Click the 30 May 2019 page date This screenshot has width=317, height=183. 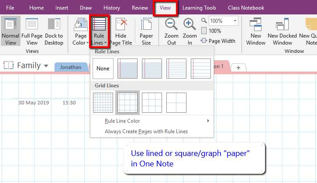pos(34,103)
